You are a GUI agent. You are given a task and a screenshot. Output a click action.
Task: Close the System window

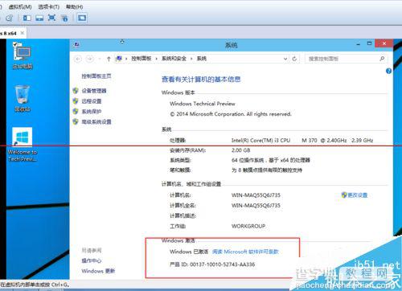[x=384, y=43]
